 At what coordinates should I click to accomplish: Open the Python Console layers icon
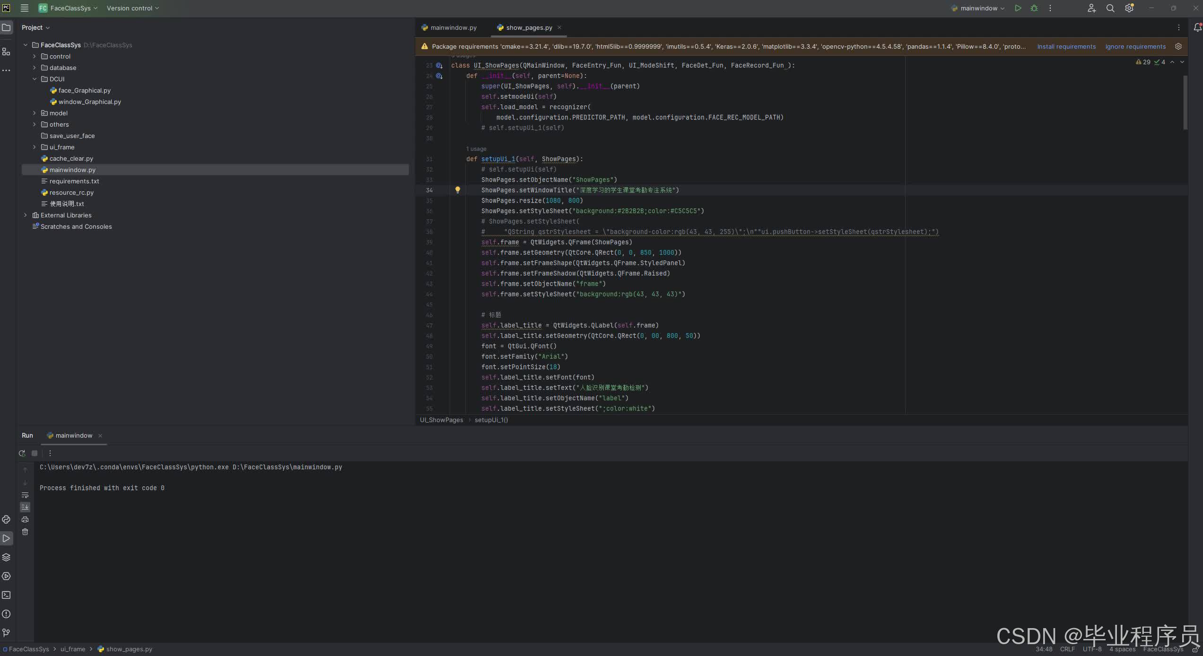6,557
